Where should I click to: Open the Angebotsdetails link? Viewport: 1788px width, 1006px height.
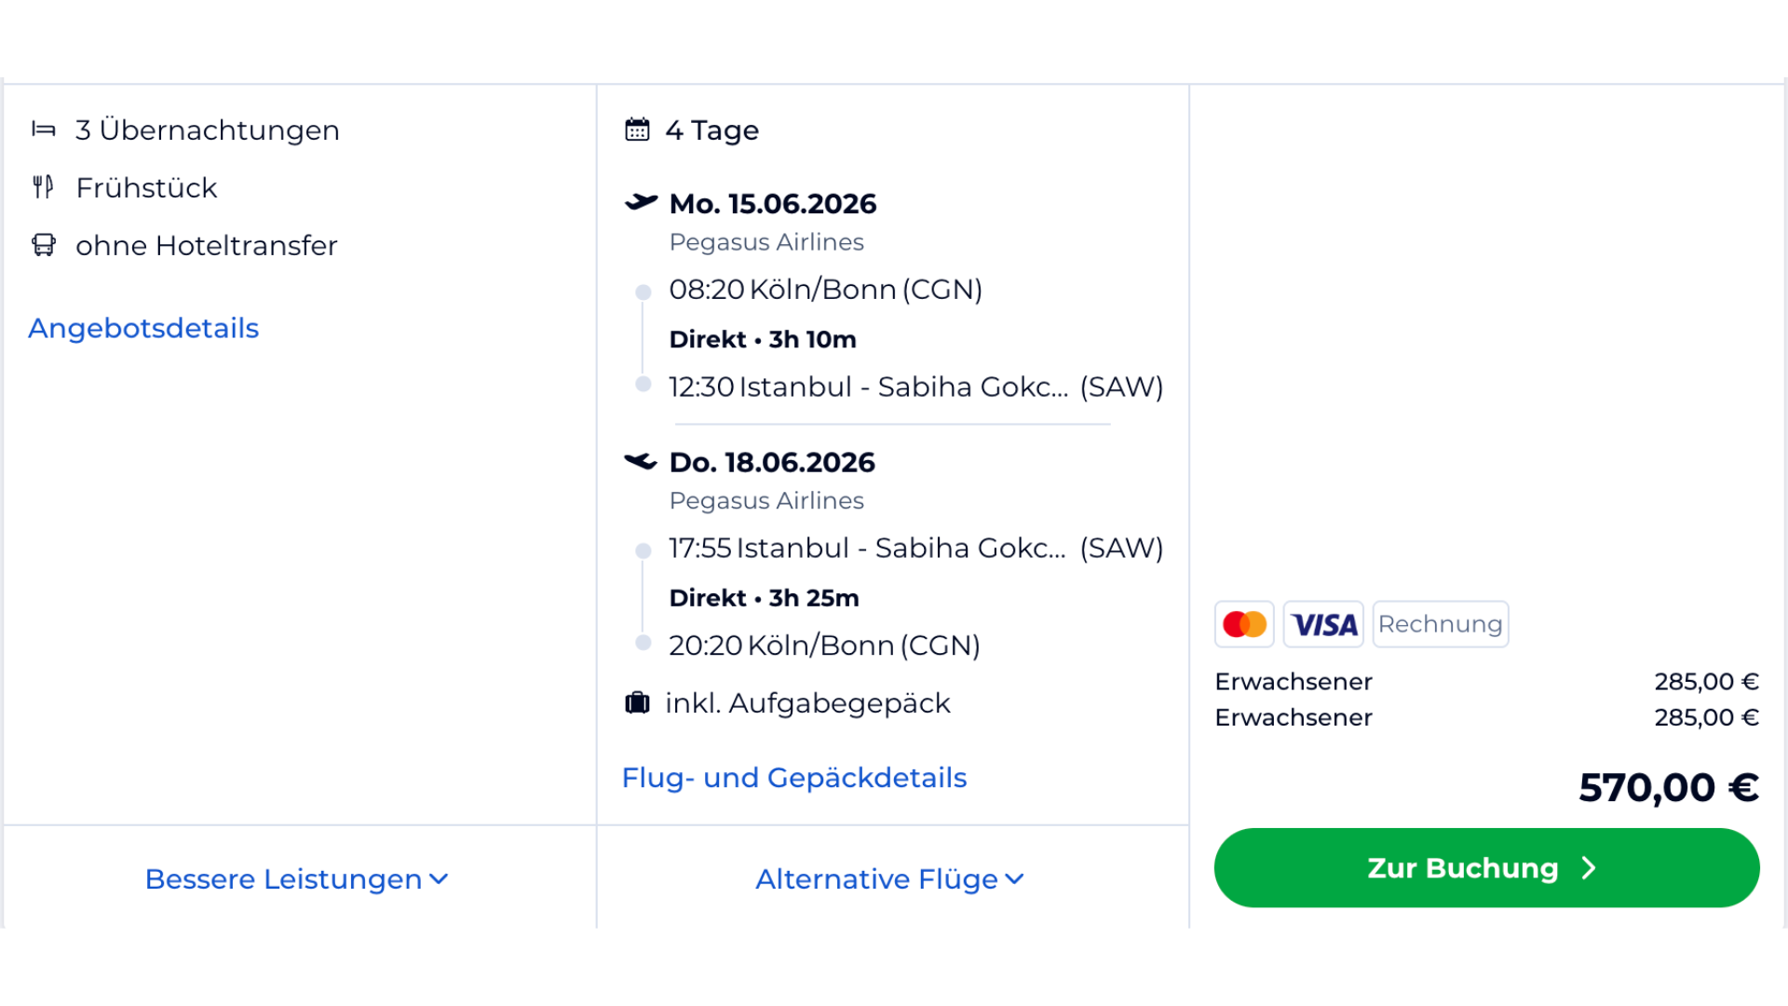point(143,328)
